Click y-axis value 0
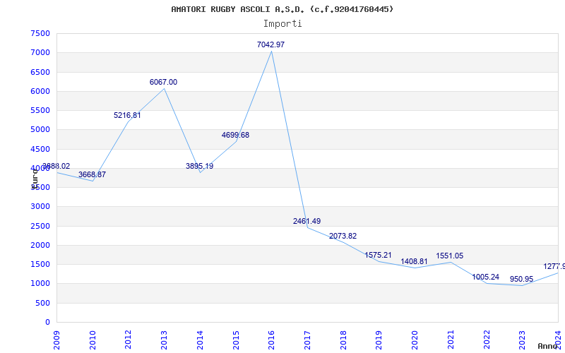This screenshot has width=565, height=353. click(47, 323)
